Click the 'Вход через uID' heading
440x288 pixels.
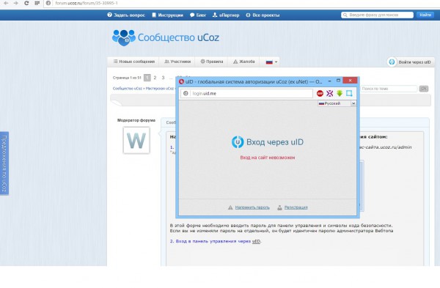pyautogui.click(x=275, y=142)
